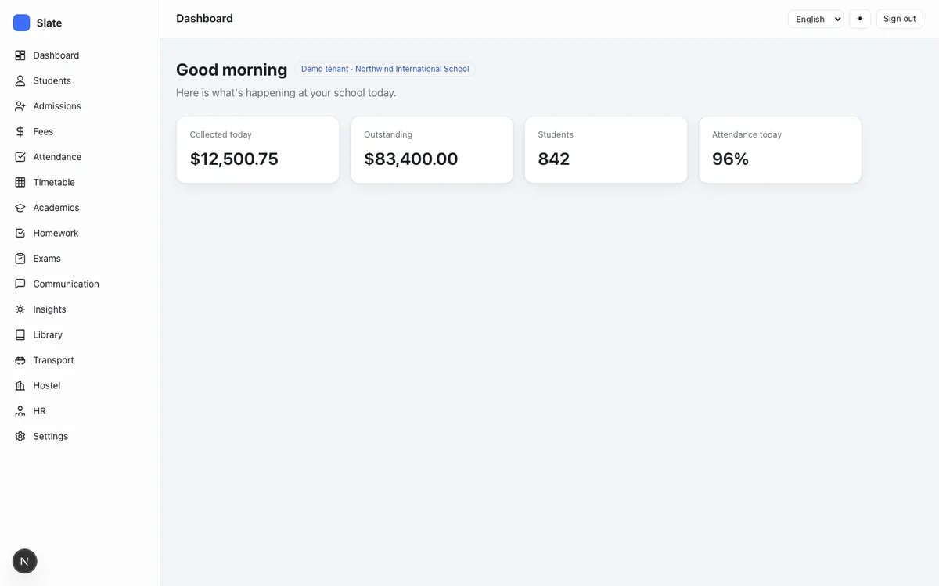
Task: Click the Students 842 card
Action: click(606, 150)
